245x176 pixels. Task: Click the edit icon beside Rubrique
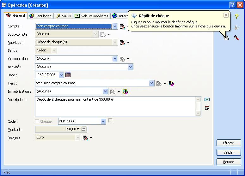122,43
